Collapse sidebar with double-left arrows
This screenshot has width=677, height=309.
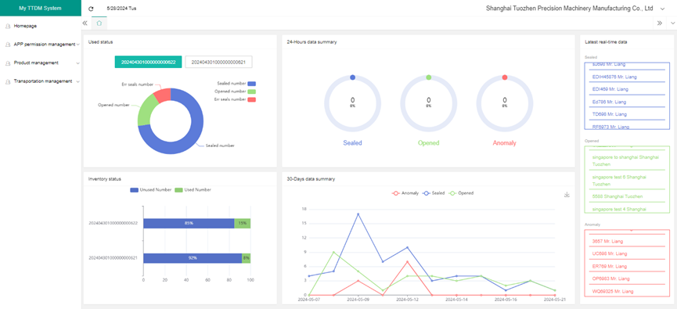click(x=85, y=23)
